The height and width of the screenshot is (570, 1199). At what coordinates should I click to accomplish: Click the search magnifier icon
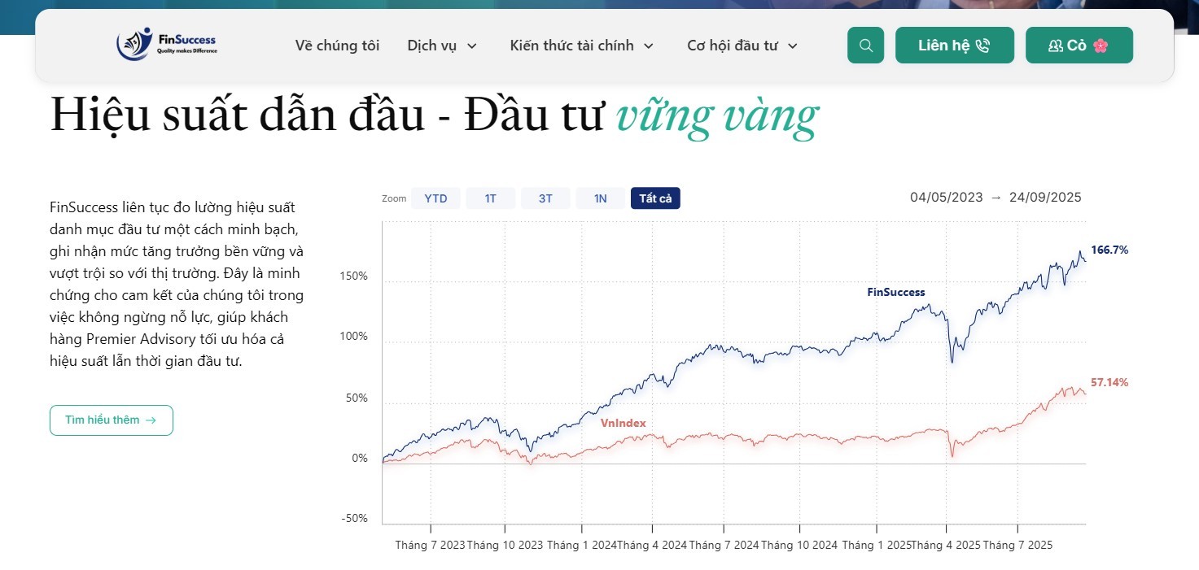[x=865, y=46]
